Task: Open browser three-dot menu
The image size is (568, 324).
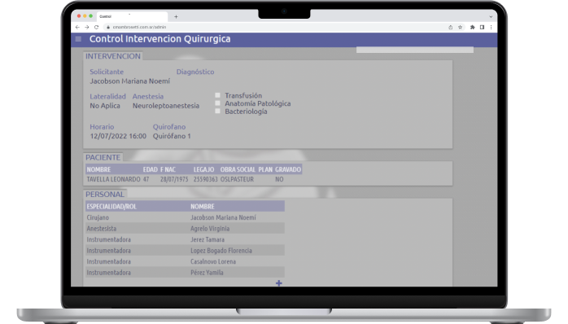Action: click(491, 27)
